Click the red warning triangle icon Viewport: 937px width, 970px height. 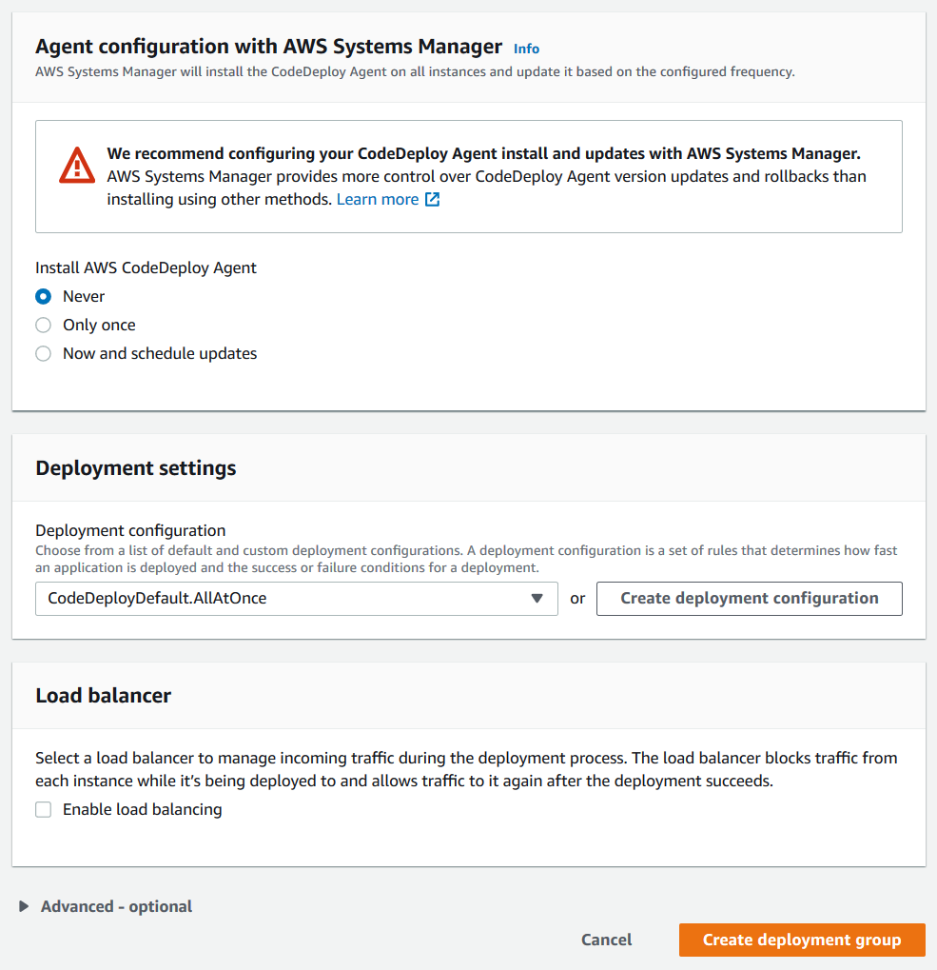click(77, 166)
